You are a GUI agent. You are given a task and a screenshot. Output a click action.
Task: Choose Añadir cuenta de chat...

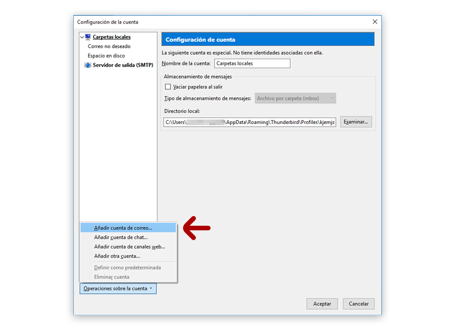pos(128,237)
